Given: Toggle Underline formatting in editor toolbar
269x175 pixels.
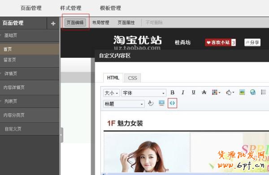Looking at the screenshot, I should pos(194,92).
